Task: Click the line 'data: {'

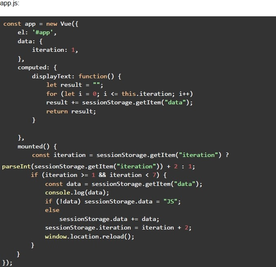Action: [x=30, y=41]
